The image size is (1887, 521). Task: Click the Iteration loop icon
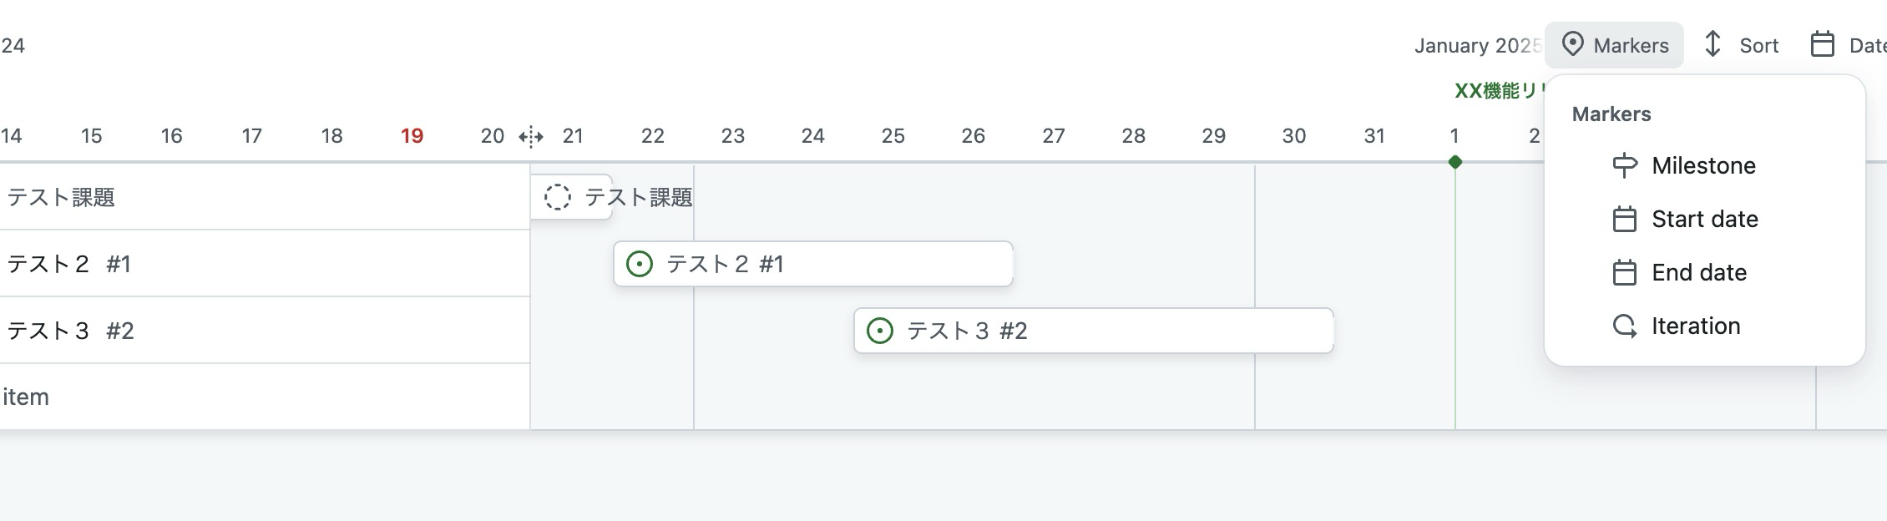pos(1624,326)
